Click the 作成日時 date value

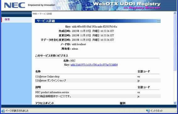[x=93, y=31]
